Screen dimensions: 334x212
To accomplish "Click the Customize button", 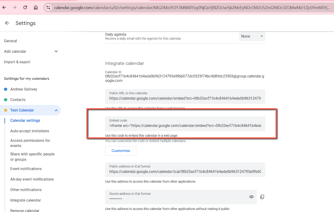I will [x=121, y=151].
